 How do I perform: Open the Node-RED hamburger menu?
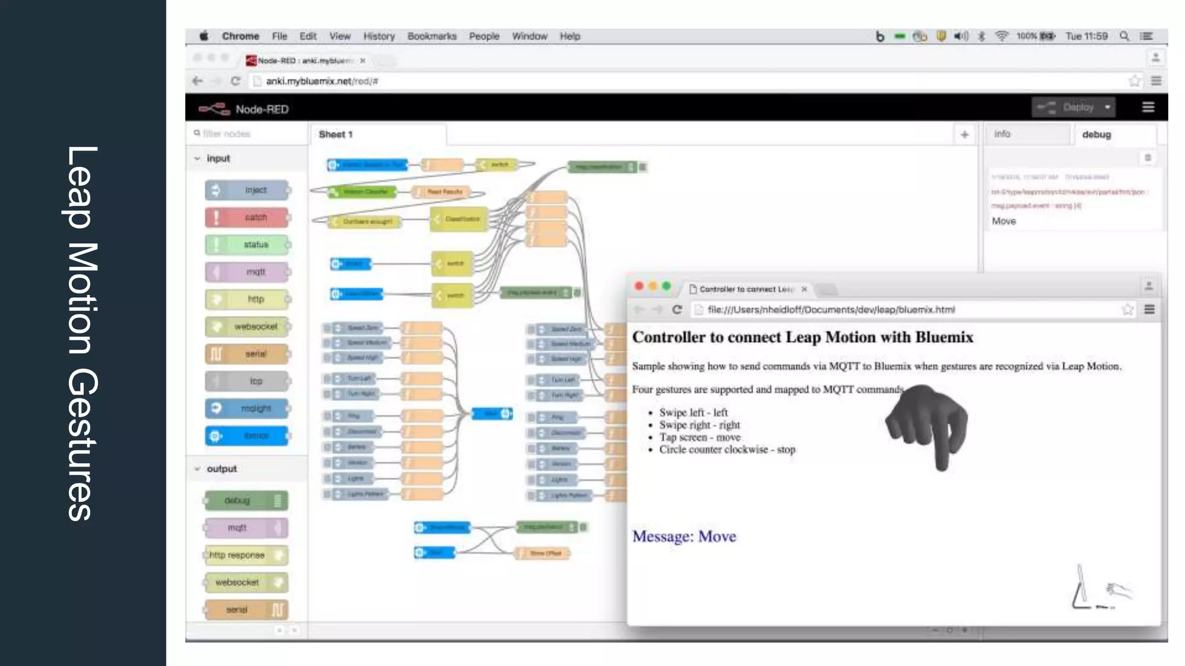pyautogui.click(x=1148, y=108)
